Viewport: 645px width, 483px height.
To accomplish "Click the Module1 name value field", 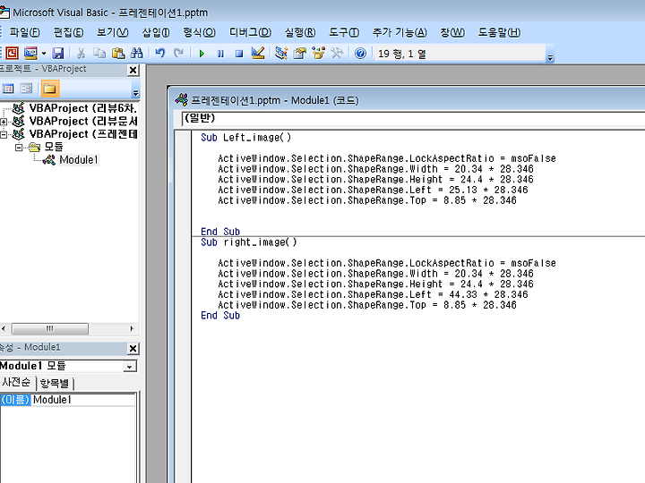I will (x=83, y=400).
